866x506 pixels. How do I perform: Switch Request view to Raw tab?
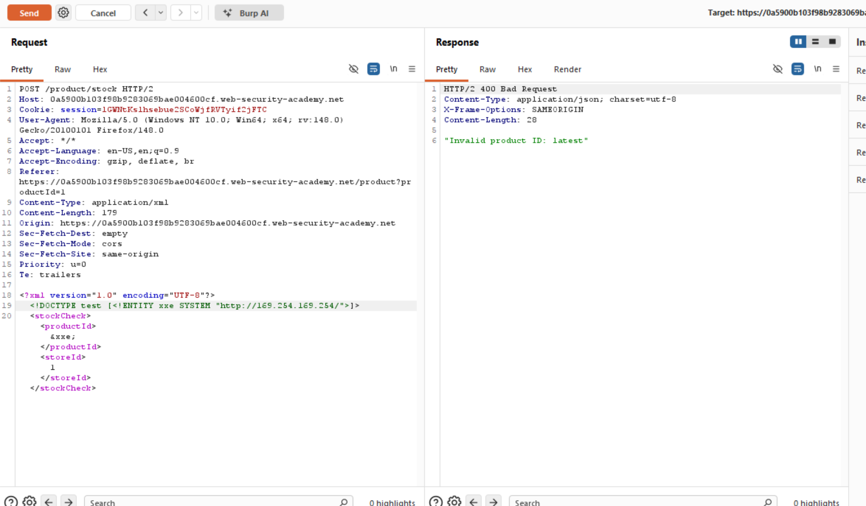coord(62,69)
